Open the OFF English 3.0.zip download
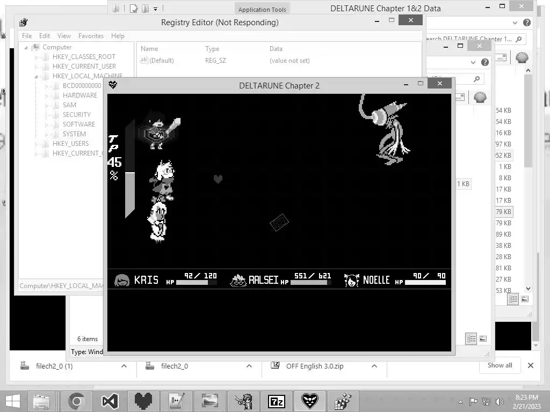The width and height of the screenshot is (550, 412). [x=315, y=366]
